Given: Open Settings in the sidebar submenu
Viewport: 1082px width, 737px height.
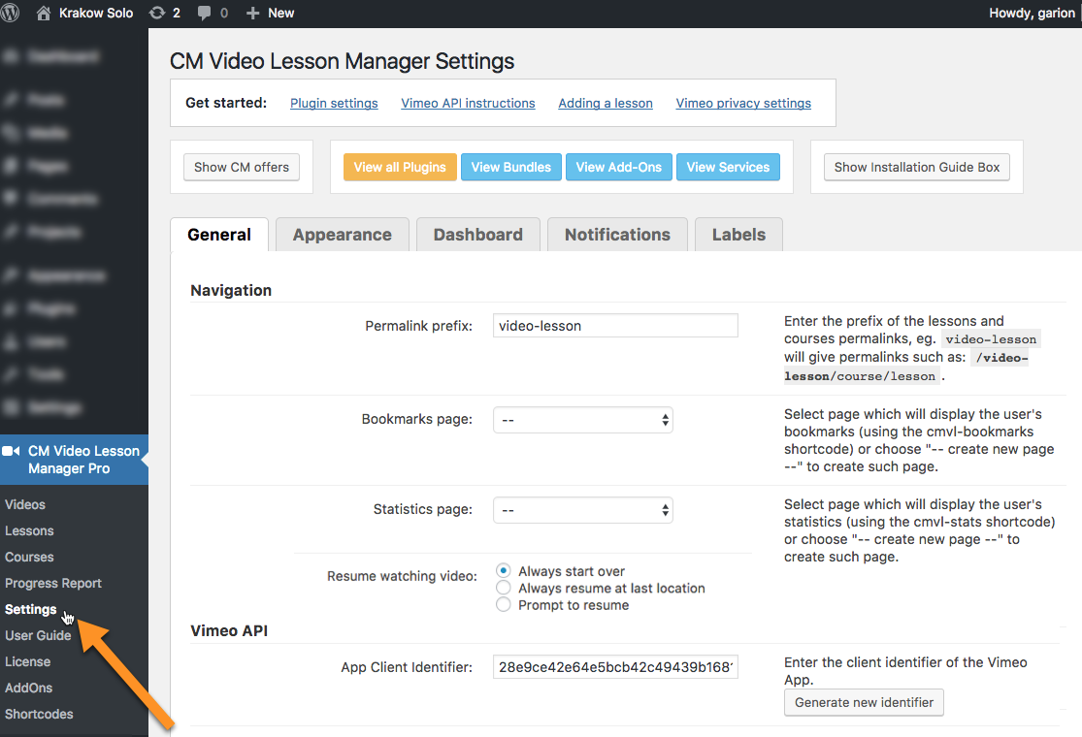Looking at the screenshot, I should tap(30, 609).
